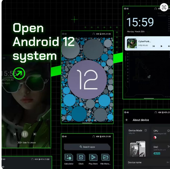Image resolution: width=170 pixels, height=169 pixels.
Task: Tap the green circled arrow icon
Action: [20, 74]
